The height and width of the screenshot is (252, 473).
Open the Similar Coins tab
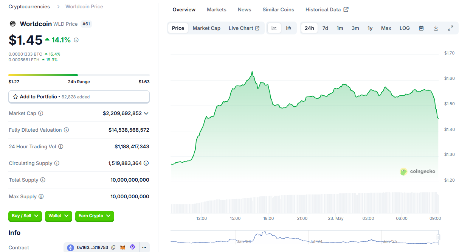[278, 9]
